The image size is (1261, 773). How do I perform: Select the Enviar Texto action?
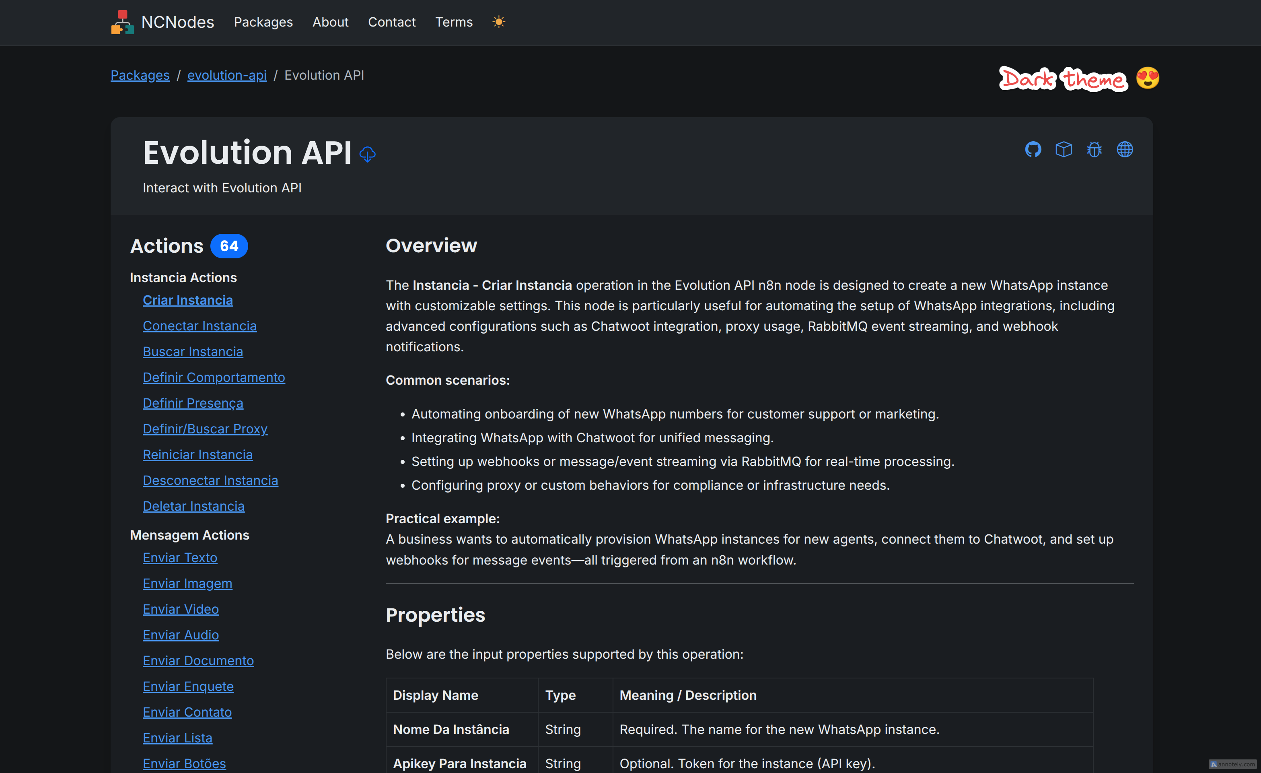[180, 557]
